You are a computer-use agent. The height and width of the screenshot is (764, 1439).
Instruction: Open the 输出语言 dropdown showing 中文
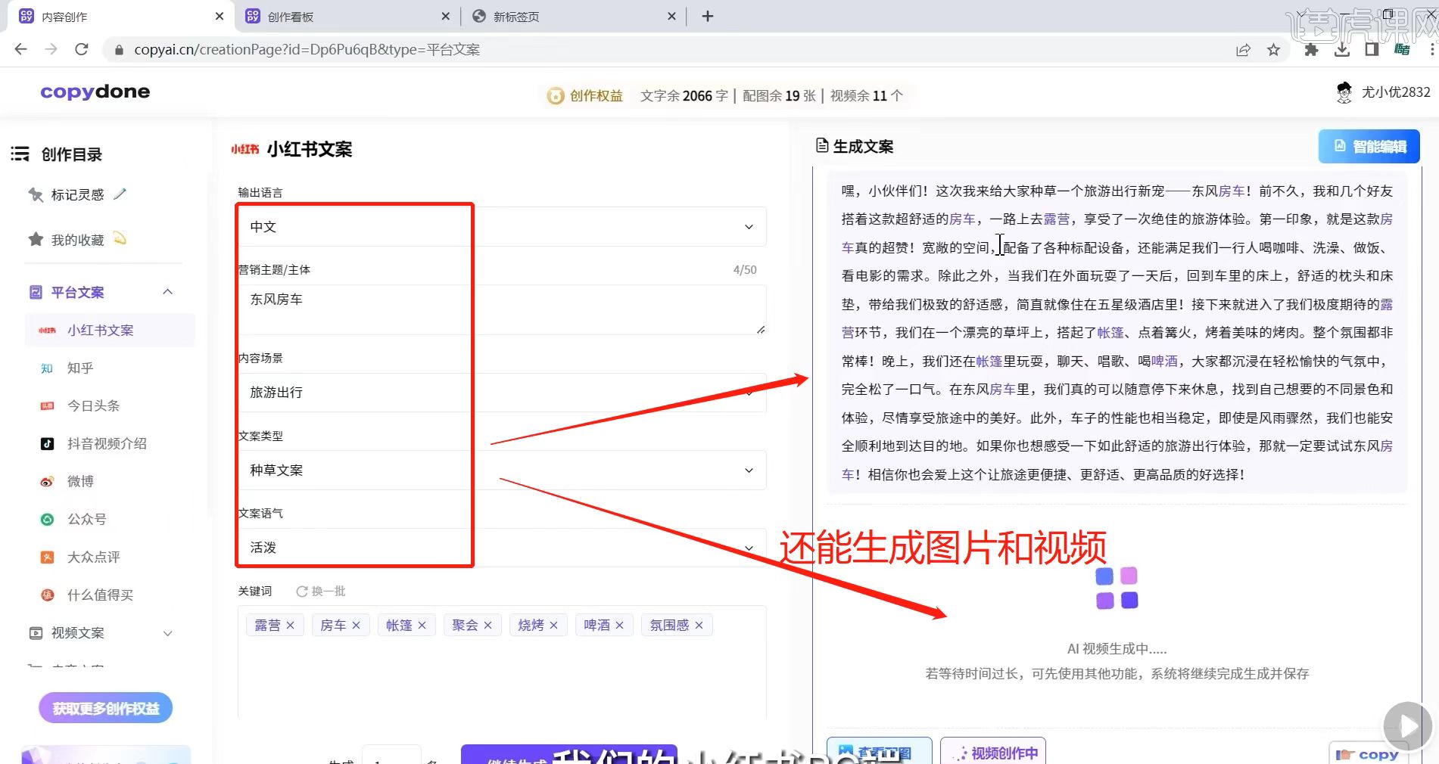click(502, 227)
